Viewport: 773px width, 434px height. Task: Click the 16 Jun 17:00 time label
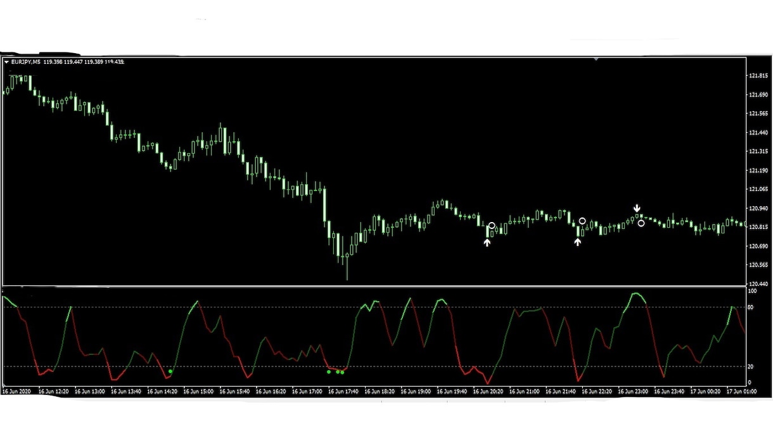307,392
